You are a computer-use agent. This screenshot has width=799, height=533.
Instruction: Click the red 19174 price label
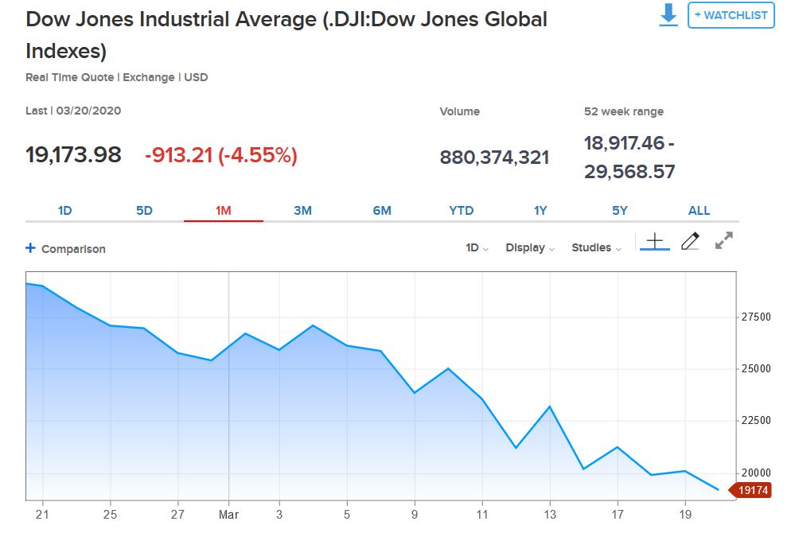tap(752, 491)
